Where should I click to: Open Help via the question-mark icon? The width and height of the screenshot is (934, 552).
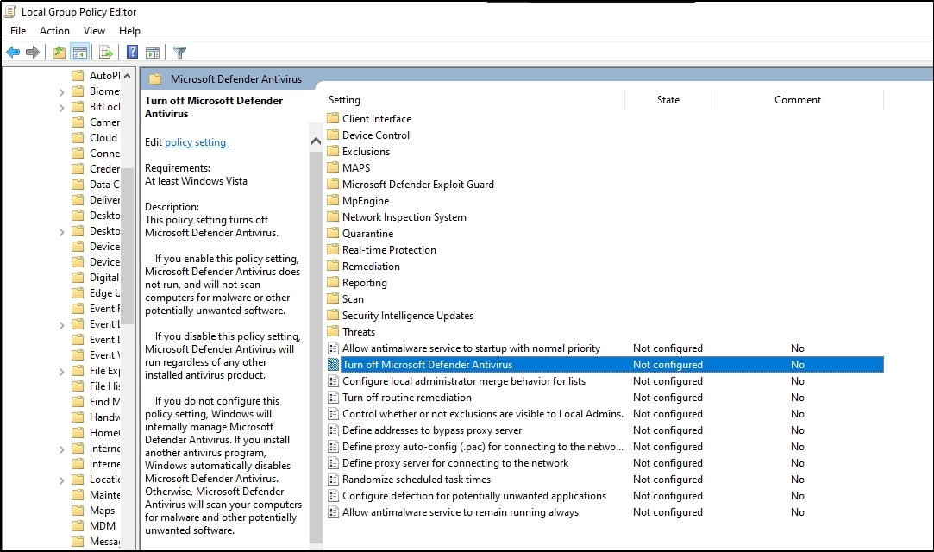pos(132,53)
